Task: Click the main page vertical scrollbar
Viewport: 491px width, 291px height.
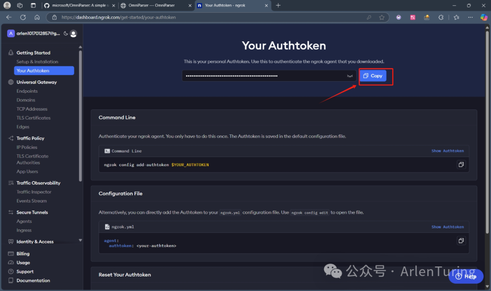Action: (487, 131)
